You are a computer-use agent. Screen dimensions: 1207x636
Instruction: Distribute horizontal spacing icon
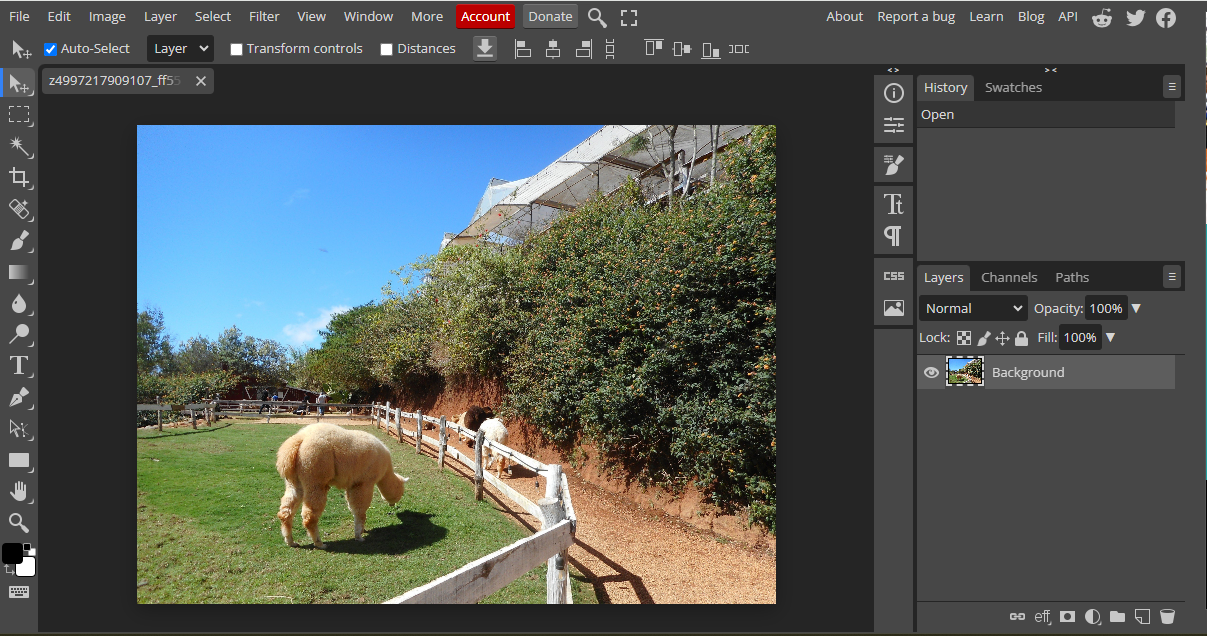[x=739, y=49]
